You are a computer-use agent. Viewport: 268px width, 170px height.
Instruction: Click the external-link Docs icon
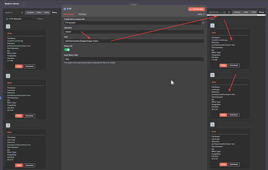204,14
